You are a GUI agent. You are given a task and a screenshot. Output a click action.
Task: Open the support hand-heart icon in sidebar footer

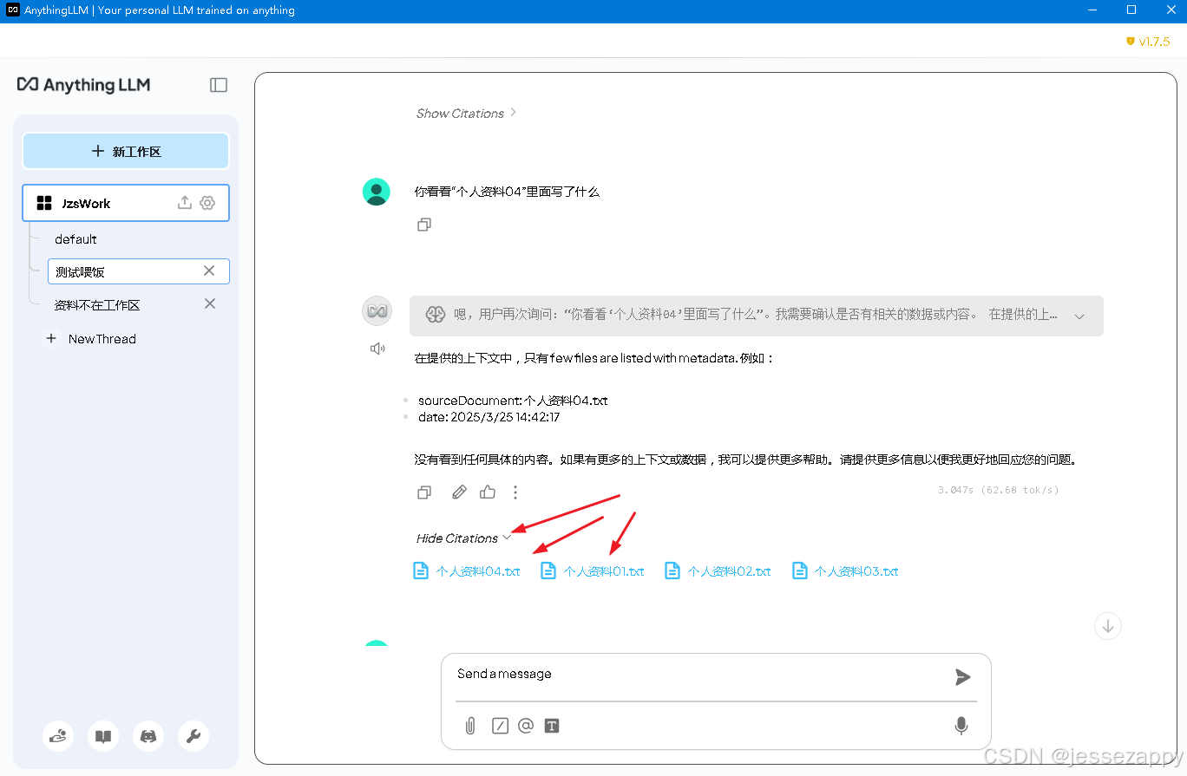58,736
